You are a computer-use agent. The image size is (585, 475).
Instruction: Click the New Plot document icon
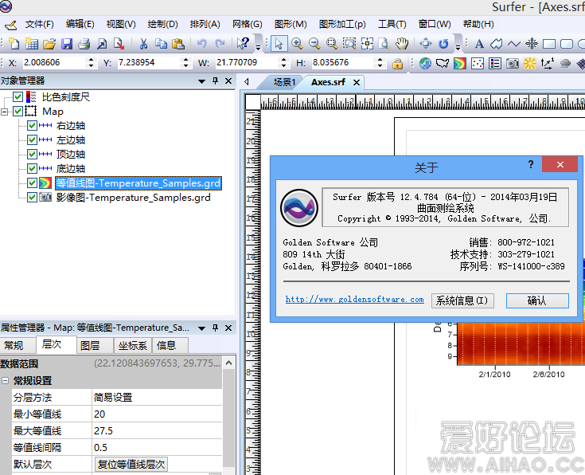14,44
